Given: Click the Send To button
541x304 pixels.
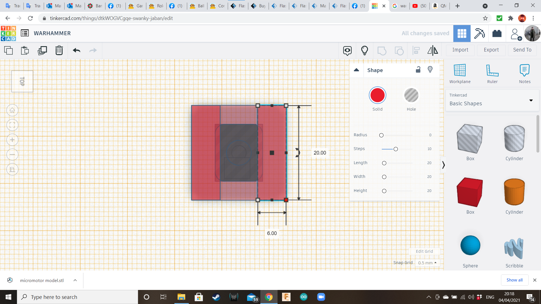Looking at the screenshot, I should pyautogui.click(x=523, y=50).
